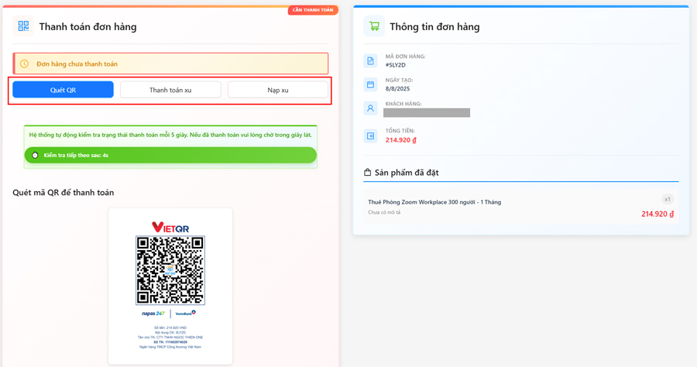
Task: Click the wallet icon next to Tổng tiền
Action: click(370, 135)
